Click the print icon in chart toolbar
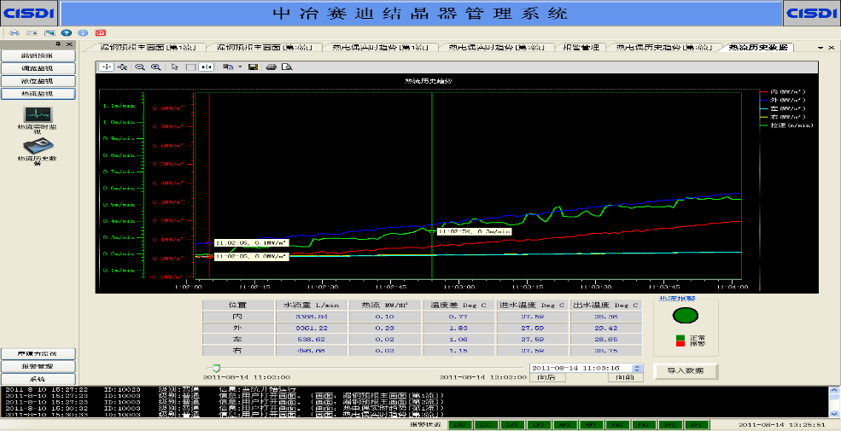Screen dimensions: 841x431 click(x=271, y=67)
